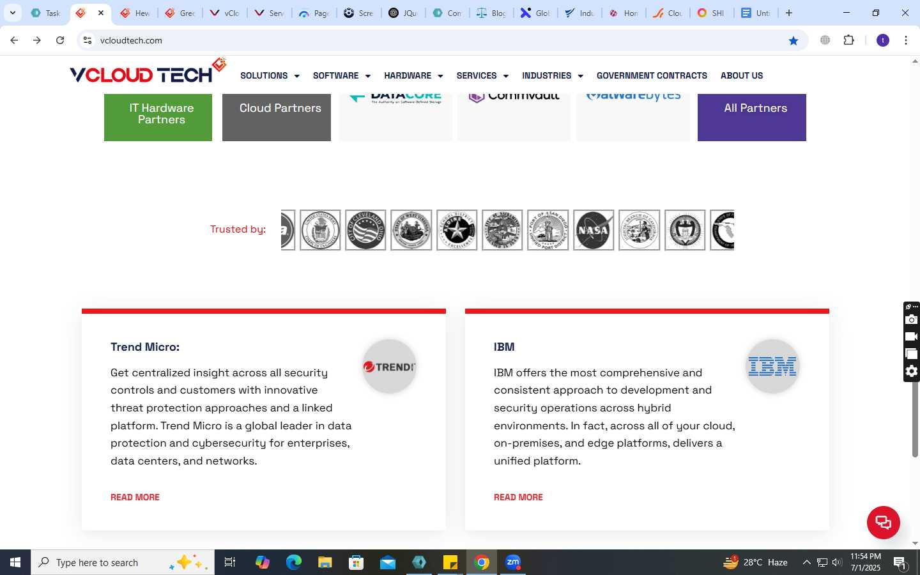Go forward in browser history

click(x=37, y=40)
